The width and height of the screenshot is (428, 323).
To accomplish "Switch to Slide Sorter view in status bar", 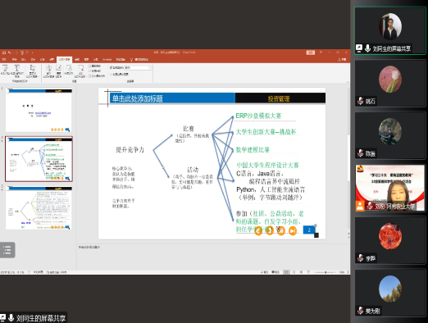I will click(x=294, y=272).
